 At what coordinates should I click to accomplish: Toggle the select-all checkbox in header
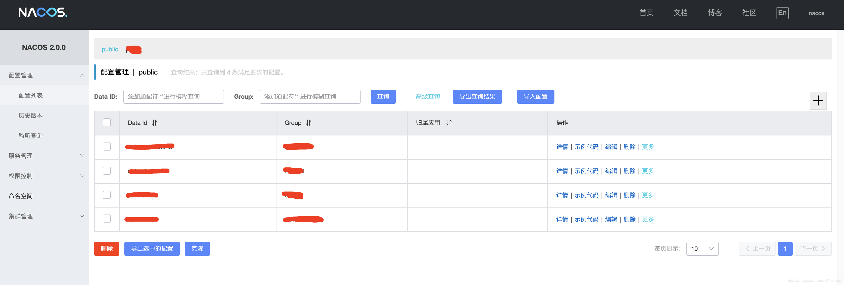pyautogui.click(x=107, y=123)
